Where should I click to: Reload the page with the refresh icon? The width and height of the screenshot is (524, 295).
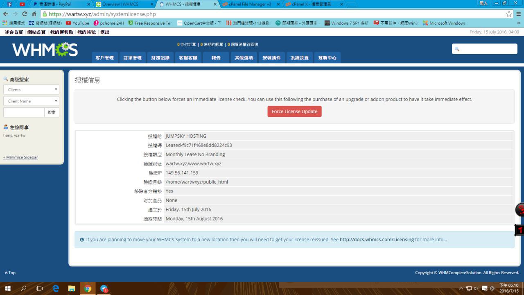pyautogui.click(x=25, y=14)
